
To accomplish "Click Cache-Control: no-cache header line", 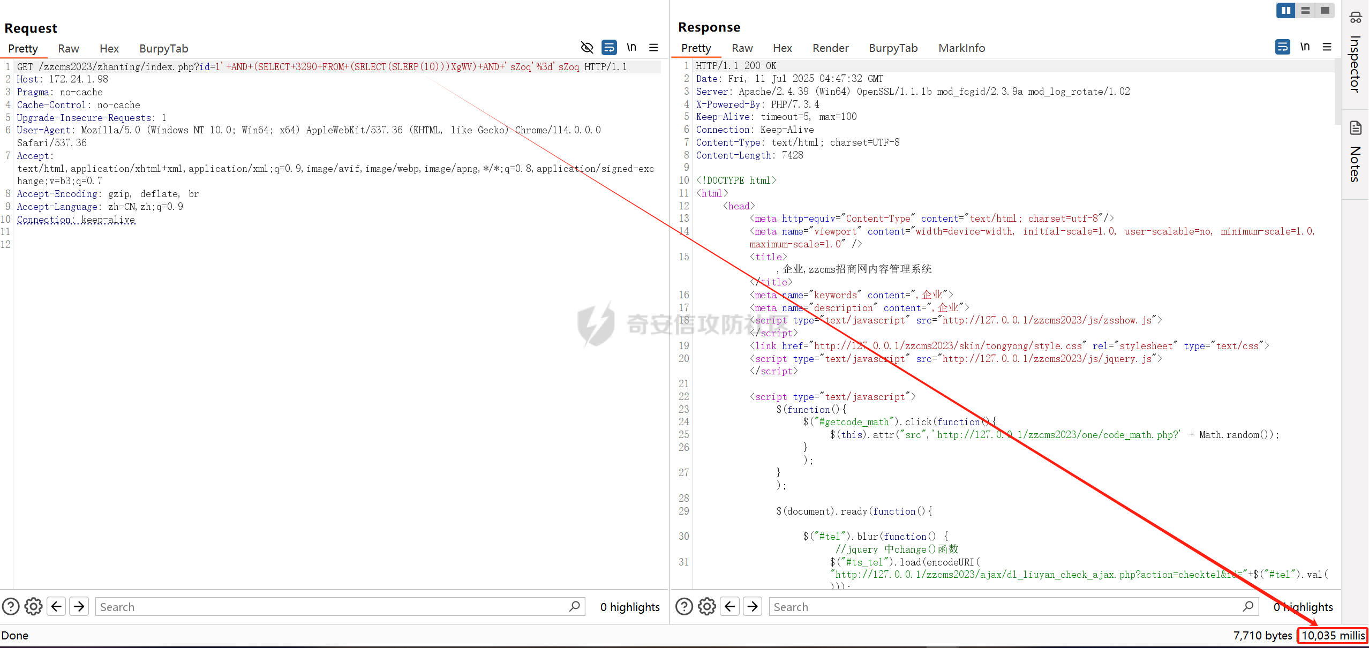I will 78,105.
